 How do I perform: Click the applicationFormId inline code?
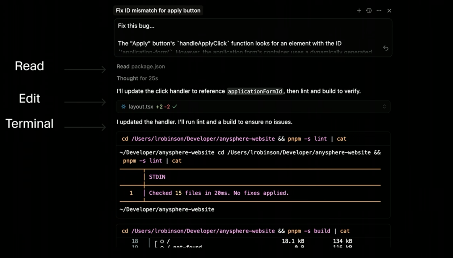255,91
